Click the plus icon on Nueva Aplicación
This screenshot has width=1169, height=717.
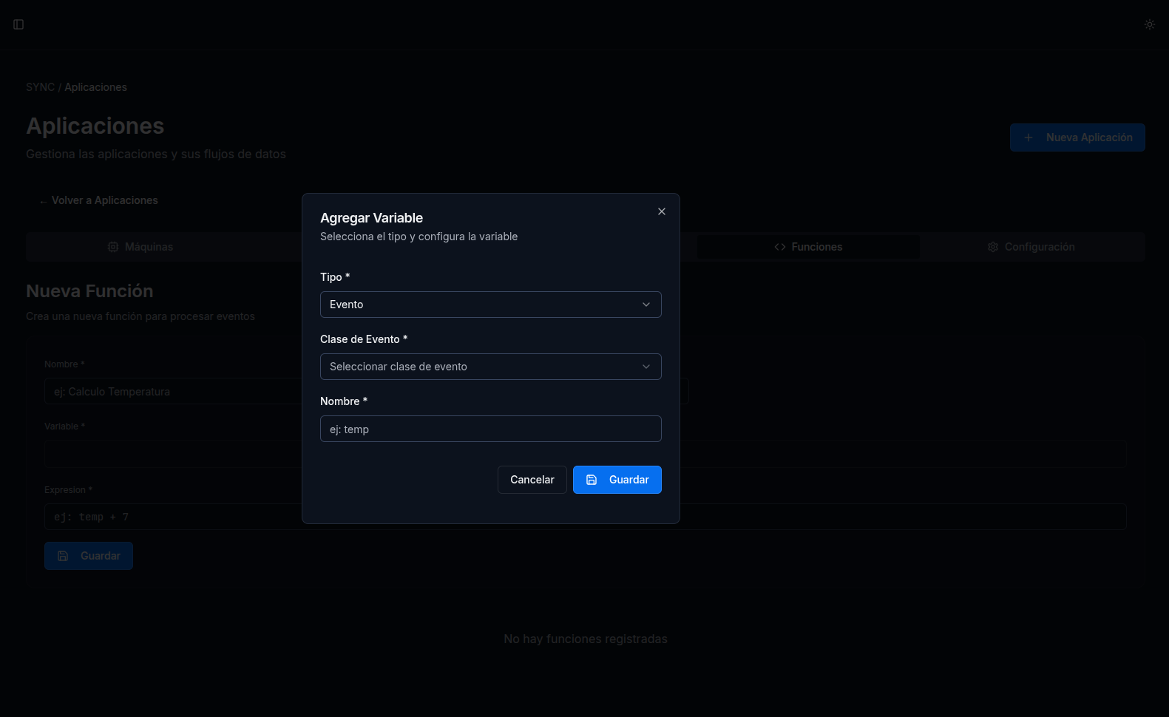pos(1029,137)
